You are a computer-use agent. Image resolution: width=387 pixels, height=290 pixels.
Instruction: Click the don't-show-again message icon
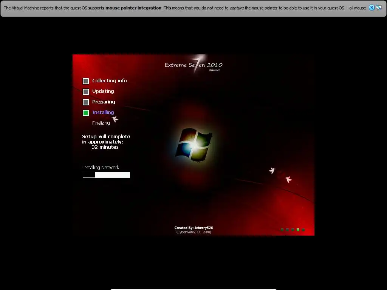[x=379, y=8]
